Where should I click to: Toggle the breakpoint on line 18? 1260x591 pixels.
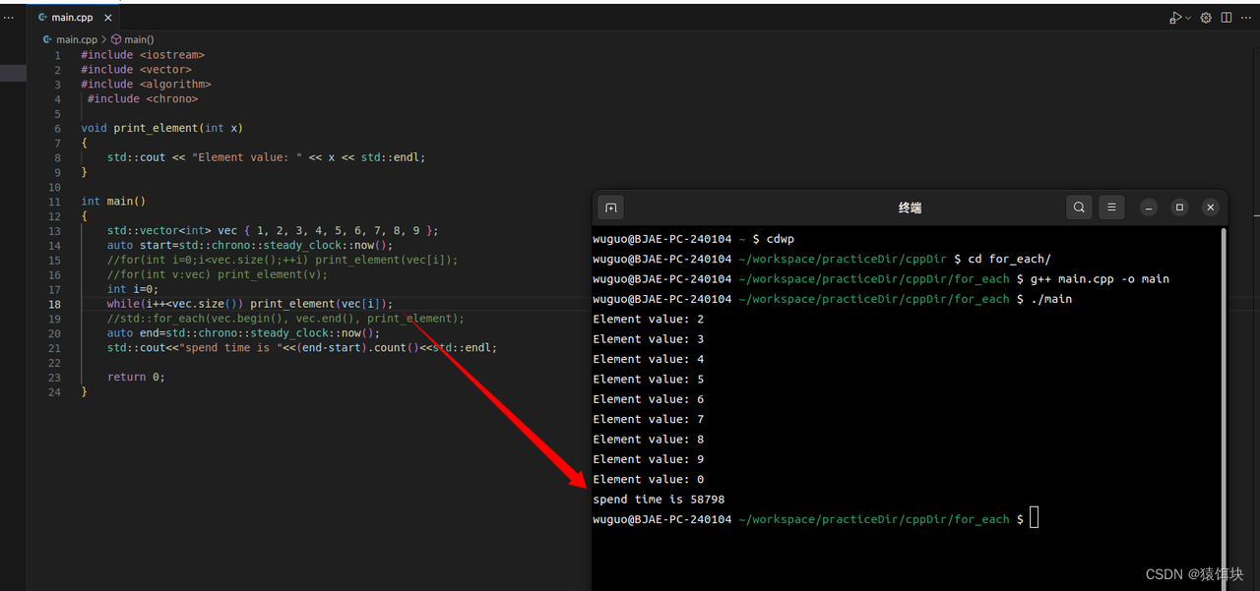click(41, 303)
